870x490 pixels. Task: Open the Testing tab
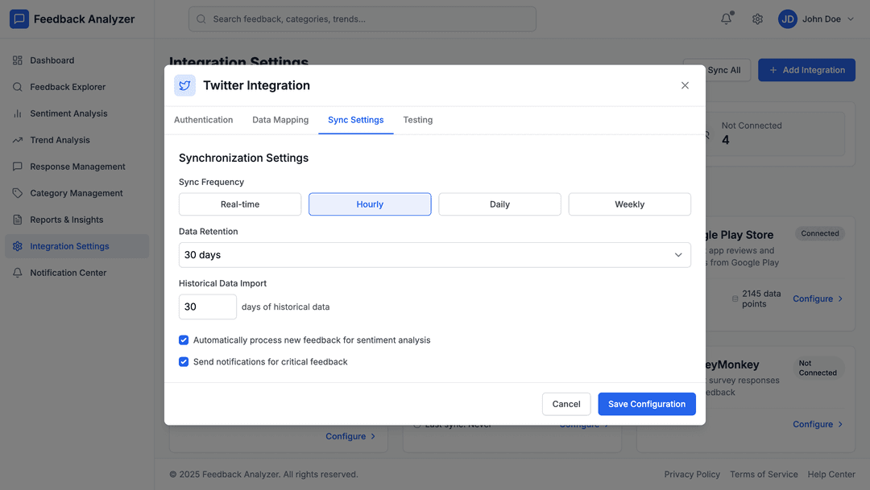click(x=417, y=120)
